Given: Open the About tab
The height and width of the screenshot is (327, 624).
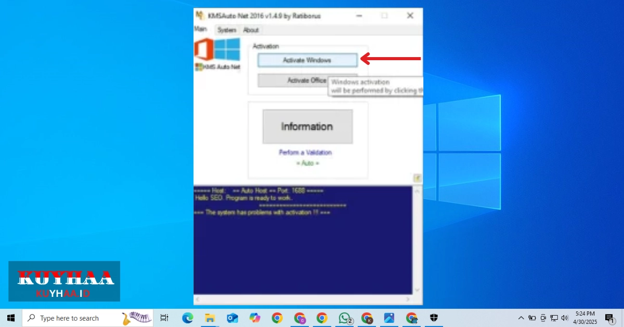Looking at the screenshot, I should point(251,30).
